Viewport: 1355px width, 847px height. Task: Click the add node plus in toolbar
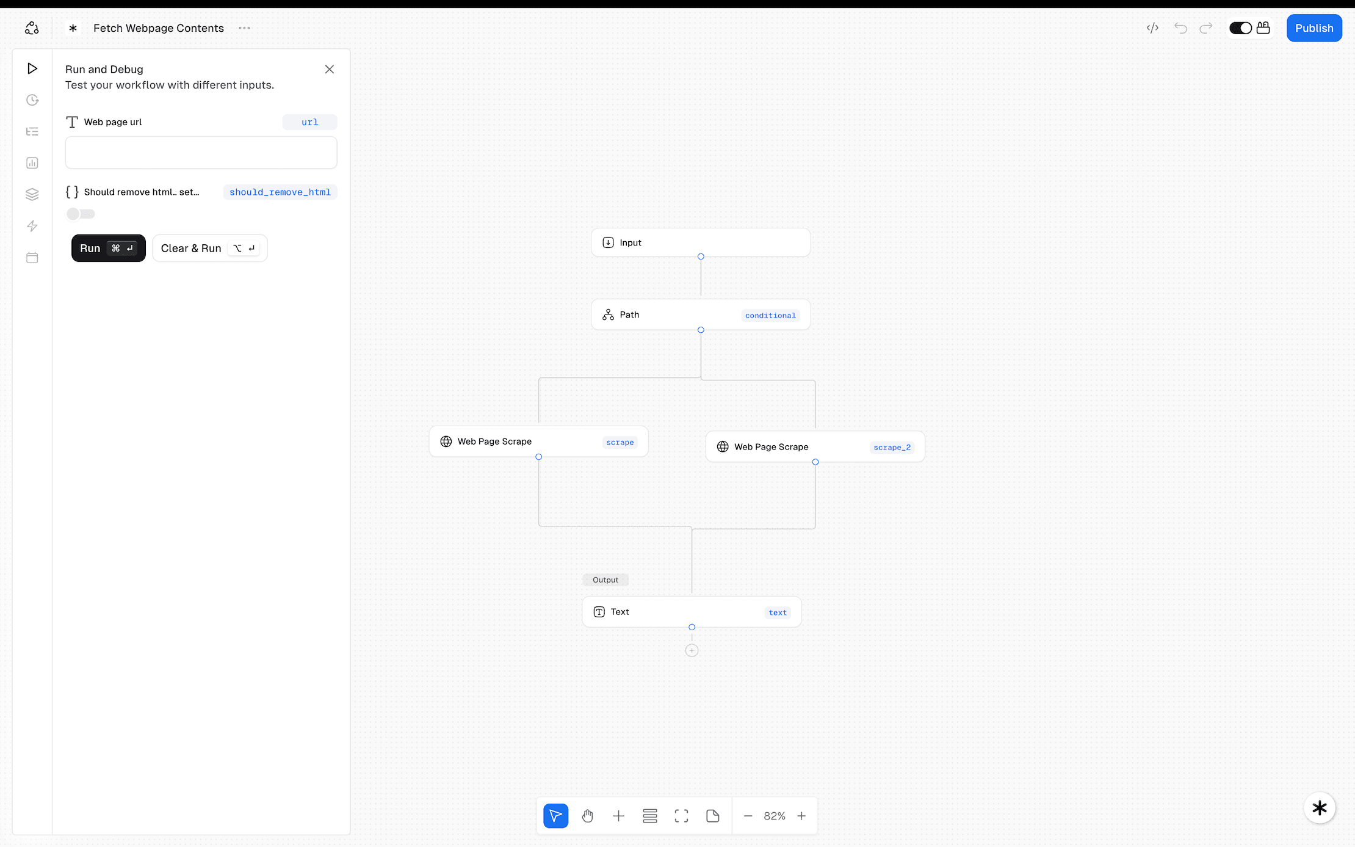[618, 816]
